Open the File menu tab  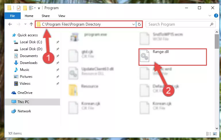12,16
